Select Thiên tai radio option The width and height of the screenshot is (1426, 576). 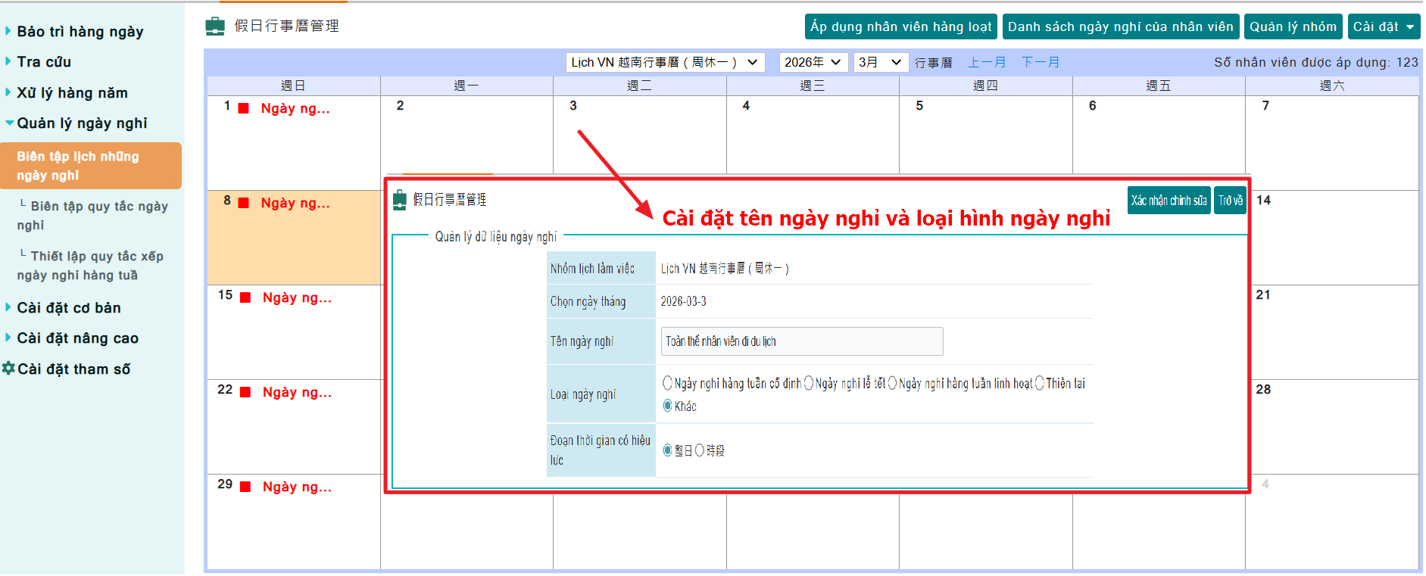tap(1039, 383)
